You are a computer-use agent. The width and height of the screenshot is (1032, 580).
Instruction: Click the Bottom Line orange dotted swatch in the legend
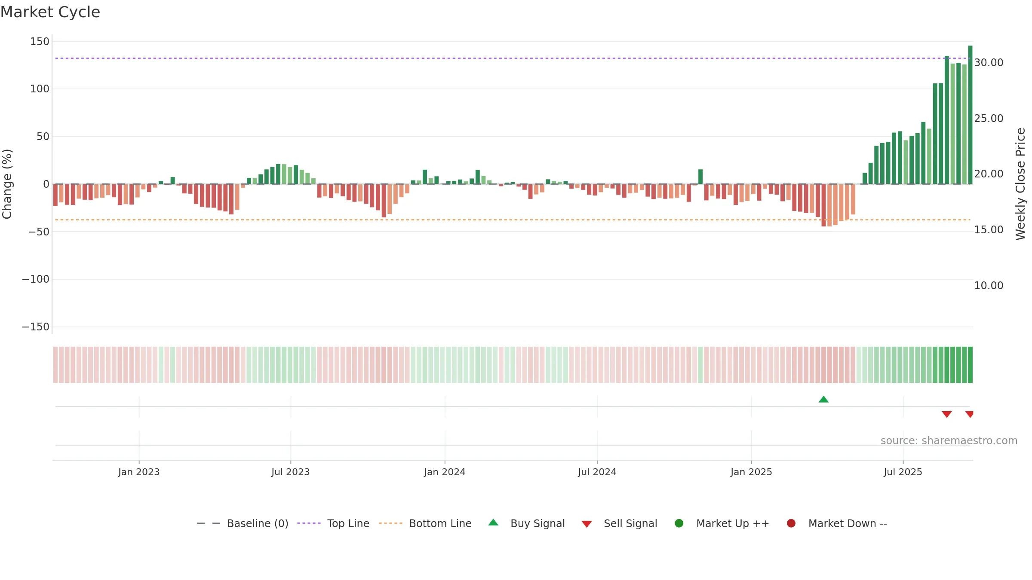390,523
